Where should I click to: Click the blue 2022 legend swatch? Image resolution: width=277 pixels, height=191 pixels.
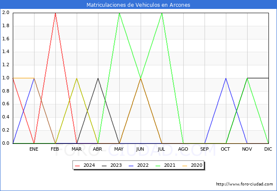(131, 166)
